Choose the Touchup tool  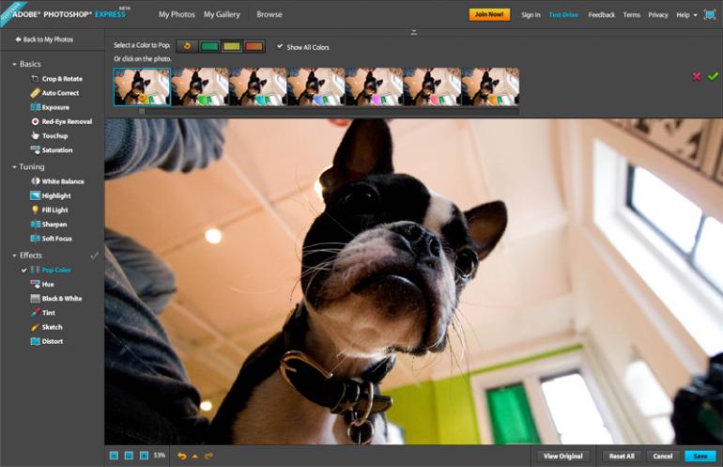point(54,135)
